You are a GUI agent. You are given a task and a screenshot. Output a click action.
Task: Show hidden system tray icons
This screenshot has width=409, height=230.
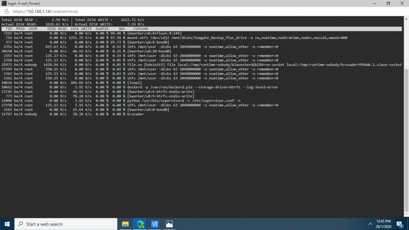pos(370,224)
